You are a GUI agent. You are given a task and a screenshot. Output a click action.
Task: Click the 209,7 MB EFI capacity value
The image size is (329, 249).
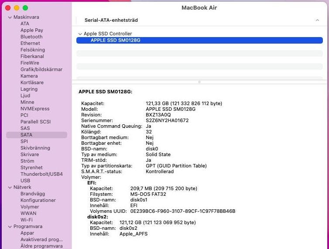141,188
